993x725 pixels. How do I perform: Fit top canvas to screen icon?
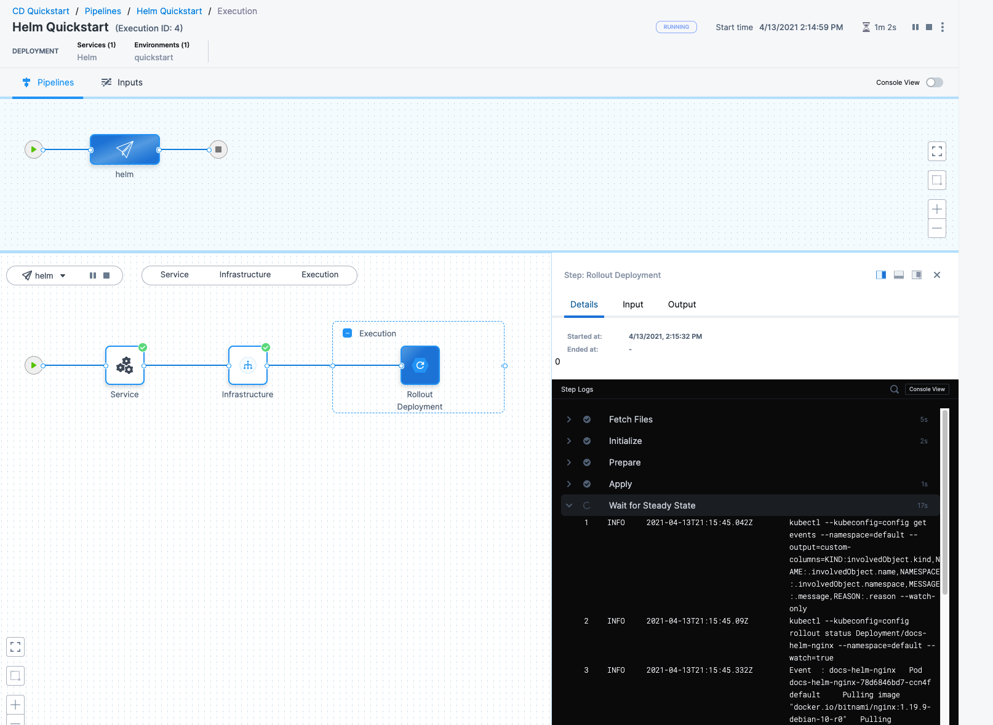[x=937, y=151]
